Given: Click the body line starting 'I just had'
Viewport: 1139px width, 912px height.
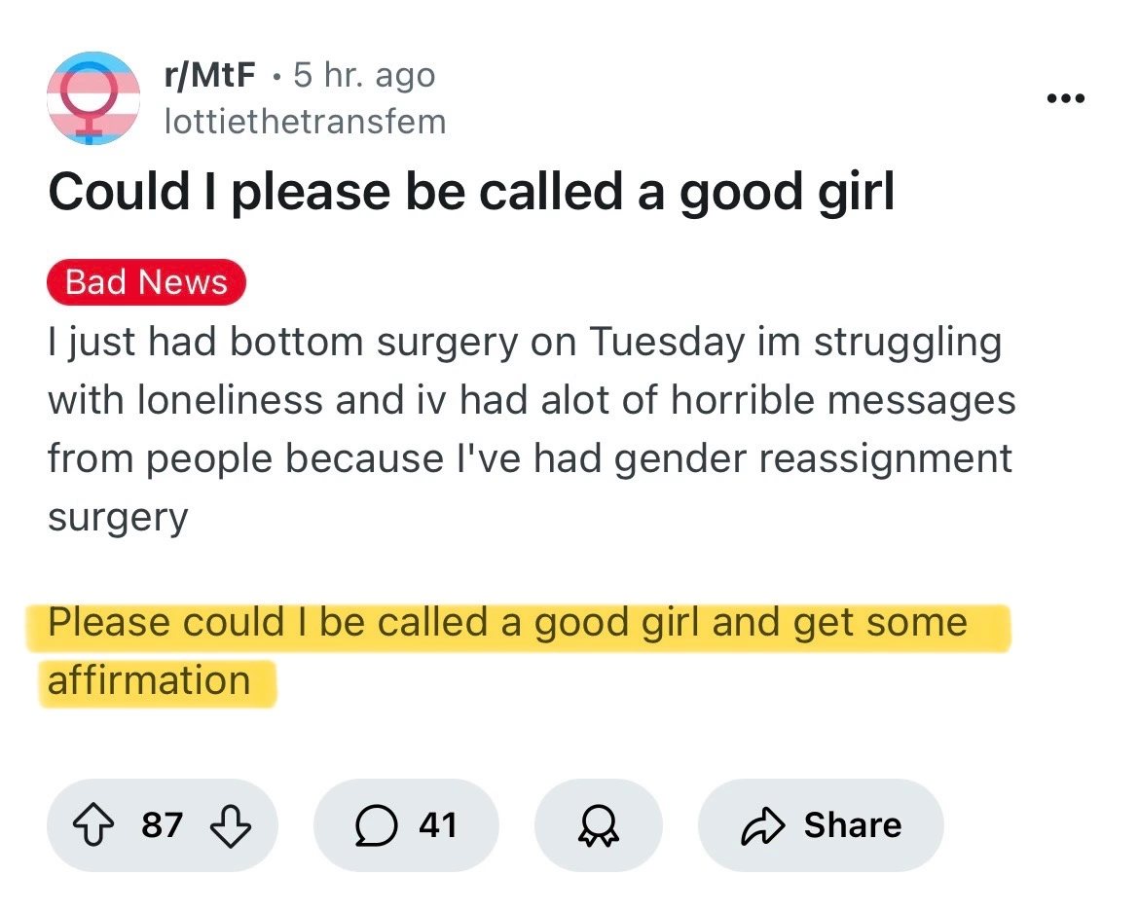Looking at the screenshot, I should click(524, 343).
